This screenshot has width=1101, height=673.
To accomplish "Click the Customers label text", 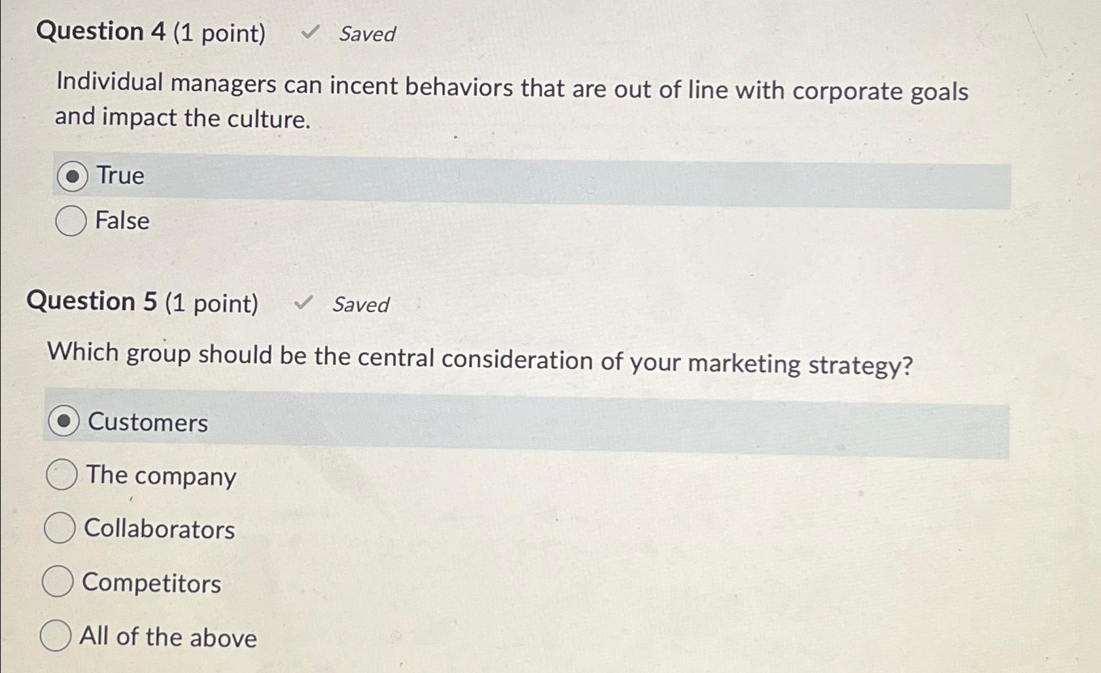I will click(x=149, y=423).
